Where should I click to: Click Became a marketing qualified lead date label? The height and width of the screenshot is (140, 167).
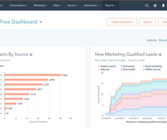146,122
